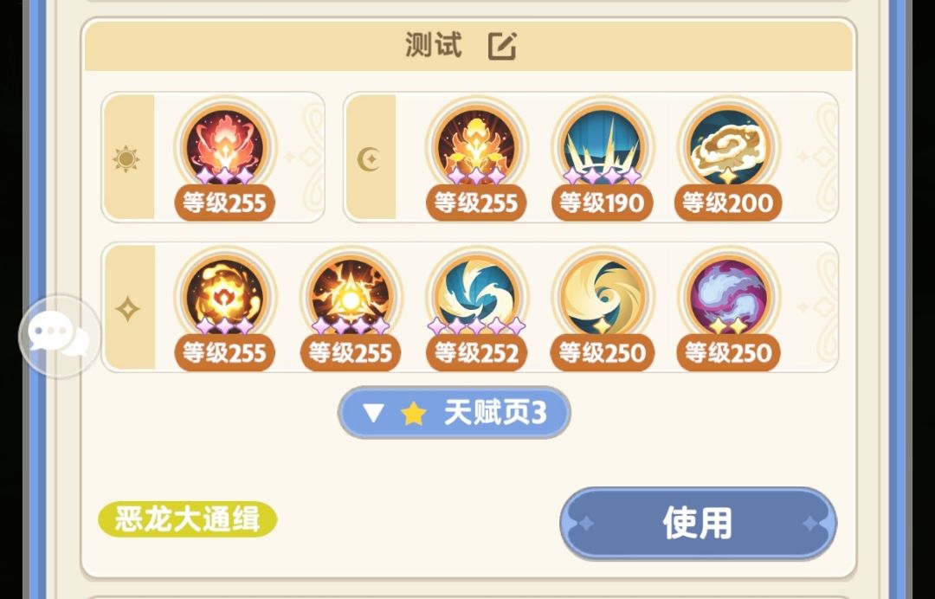Select the red flame skill in sun row
The image size is (935, 599).
pyautogui.click(x=225, y=146)
